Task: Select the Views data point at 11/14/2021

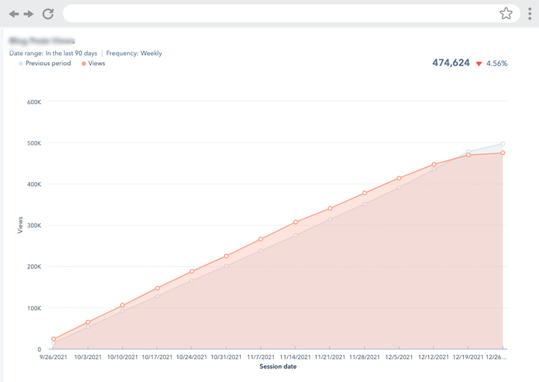Action: 296,222
